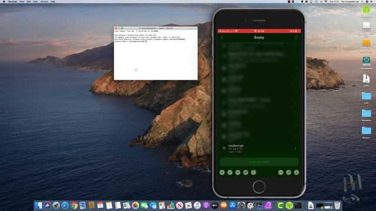Open Safari from the Dock
The height and width of the screenshot is (211, 376).
(x=65, y=205)
